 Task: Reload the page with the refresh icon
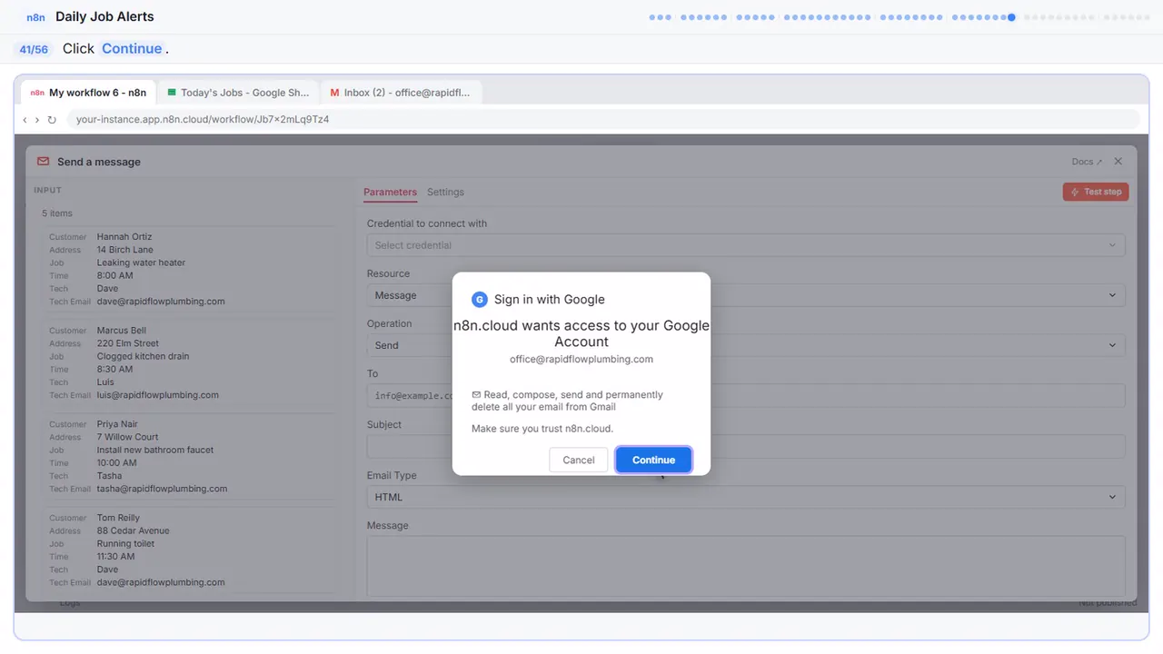pyautogui.click(x=52, y=119)
